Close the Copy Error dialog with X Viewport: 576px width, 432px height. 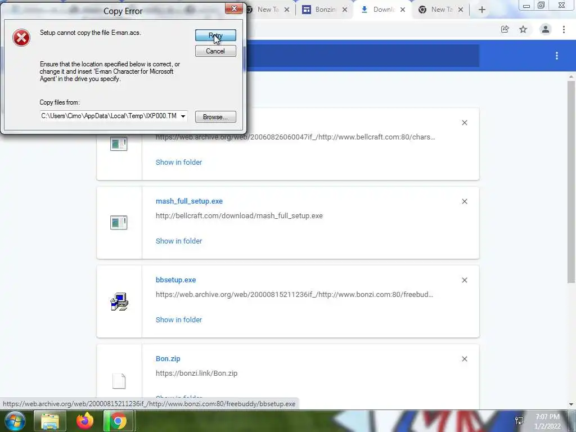click(x=233, y=8)
